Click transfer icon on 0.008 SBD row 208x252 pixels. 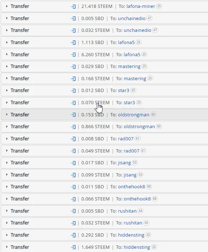point(73,139)
